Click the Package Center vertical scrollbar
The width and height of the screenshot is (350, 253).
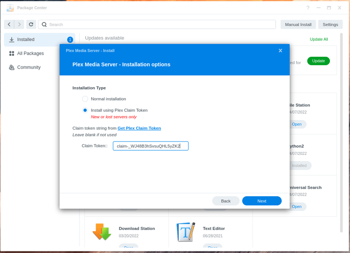tap(341, 133)
